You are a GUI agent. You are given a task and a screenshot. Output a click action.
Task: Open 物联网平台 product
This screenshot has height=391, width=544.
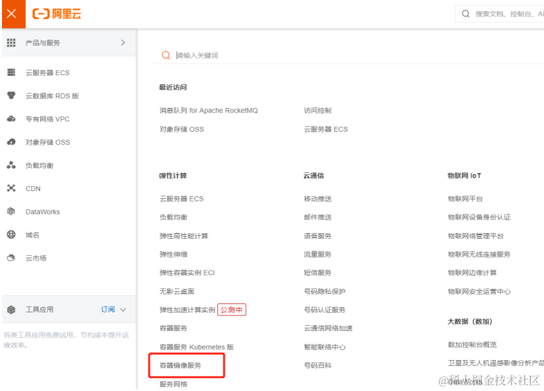tap(465, 199)
